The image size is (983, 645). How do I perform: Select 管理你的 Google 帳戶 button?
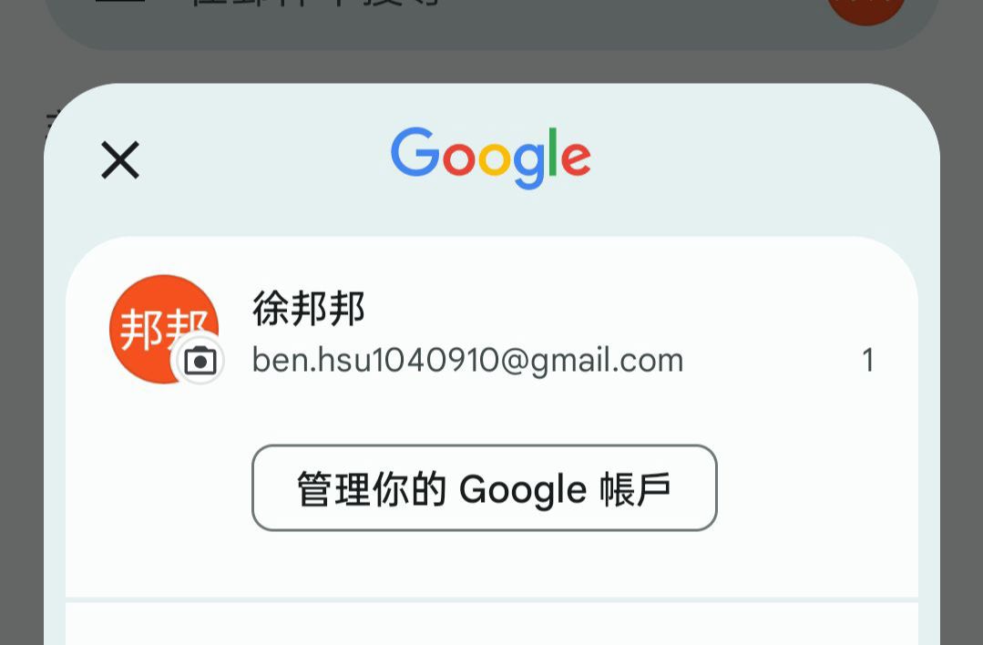click(x=484, y=487)
